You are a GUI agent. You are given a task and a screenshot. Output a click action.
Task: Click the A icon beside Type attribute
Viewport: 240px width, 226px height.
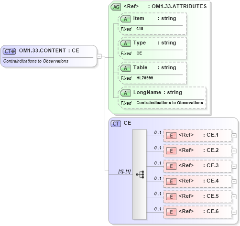pos(125,43)
